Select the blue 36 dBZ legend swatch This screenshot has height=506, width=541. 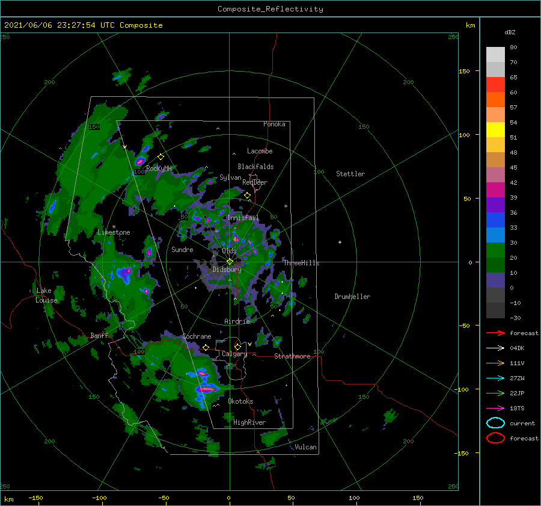[x=495, y=220]
